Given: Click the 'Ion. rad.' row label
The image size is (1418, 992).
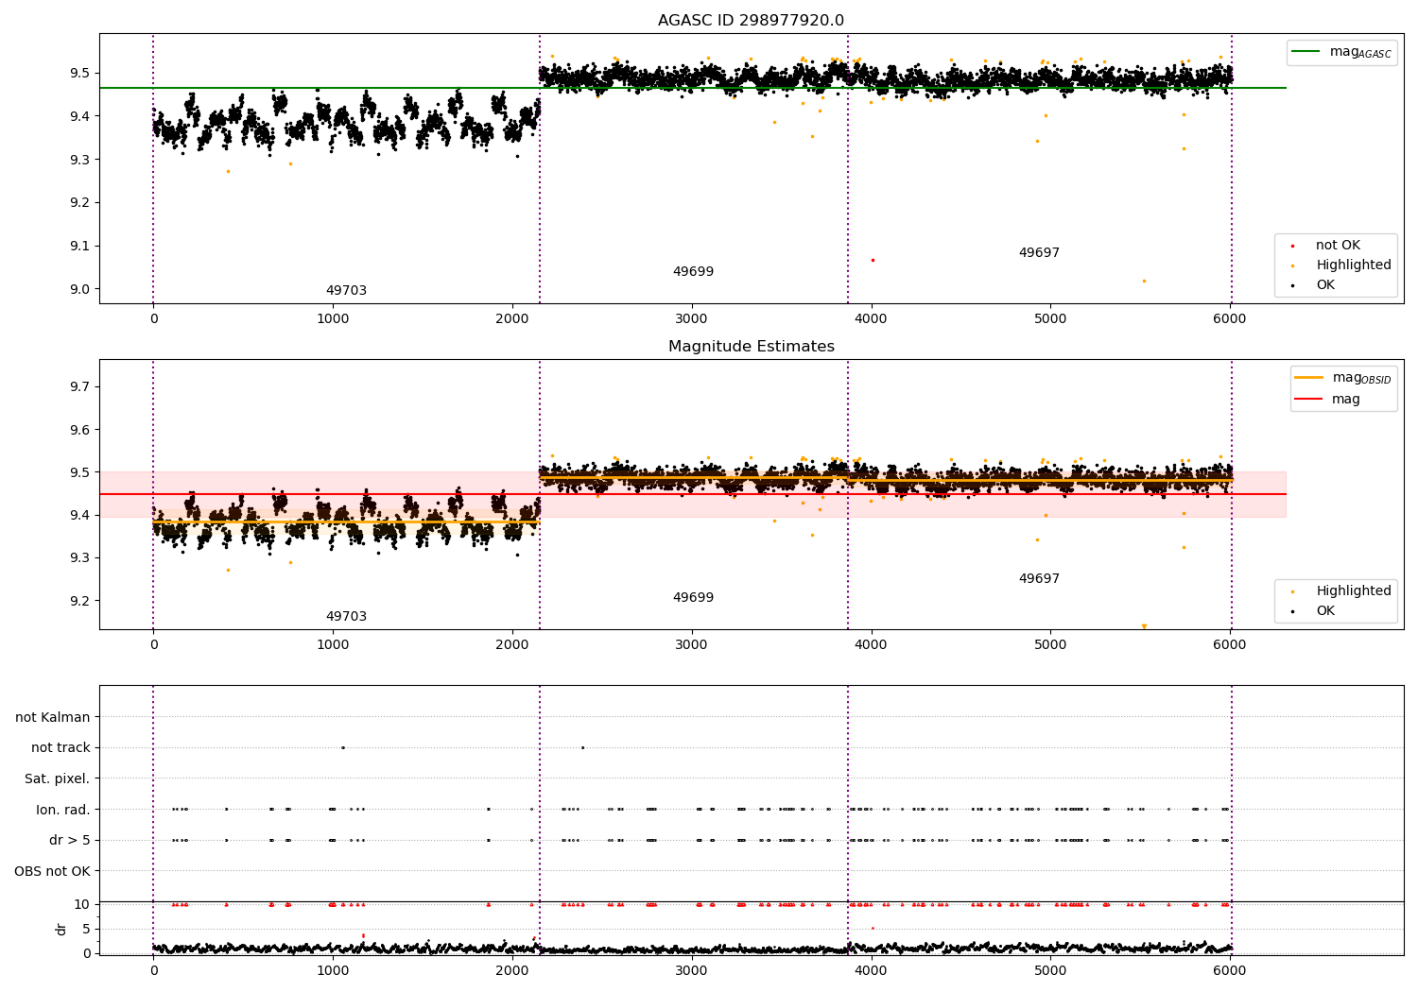Looking at the screenshot, I should (x=63, y=810).
